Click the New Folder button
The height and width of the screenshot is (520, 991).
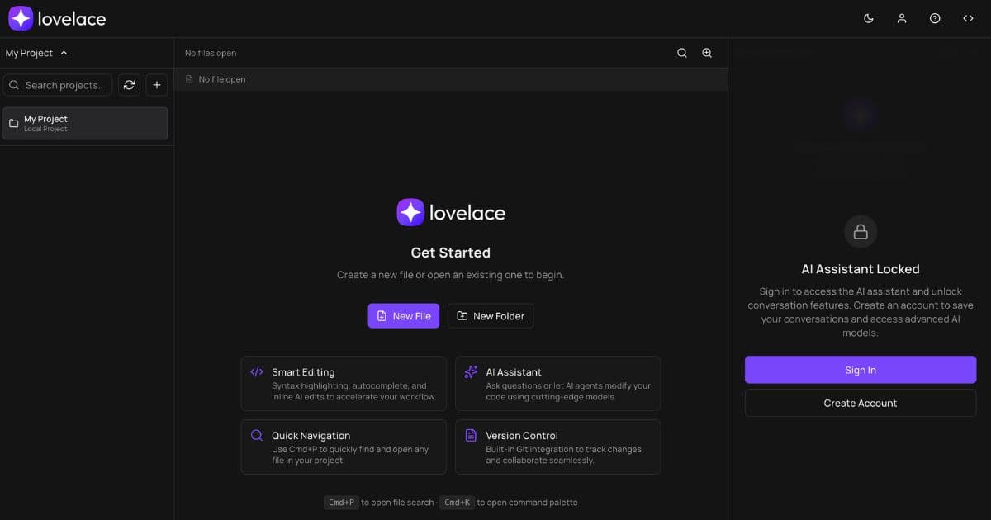491,316
